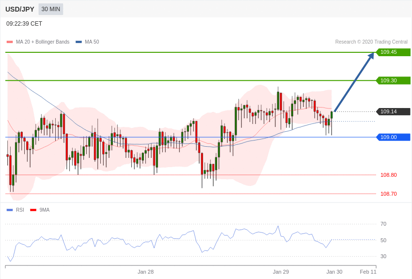Click the 109.30 resistance price tag

pos(393,80)
